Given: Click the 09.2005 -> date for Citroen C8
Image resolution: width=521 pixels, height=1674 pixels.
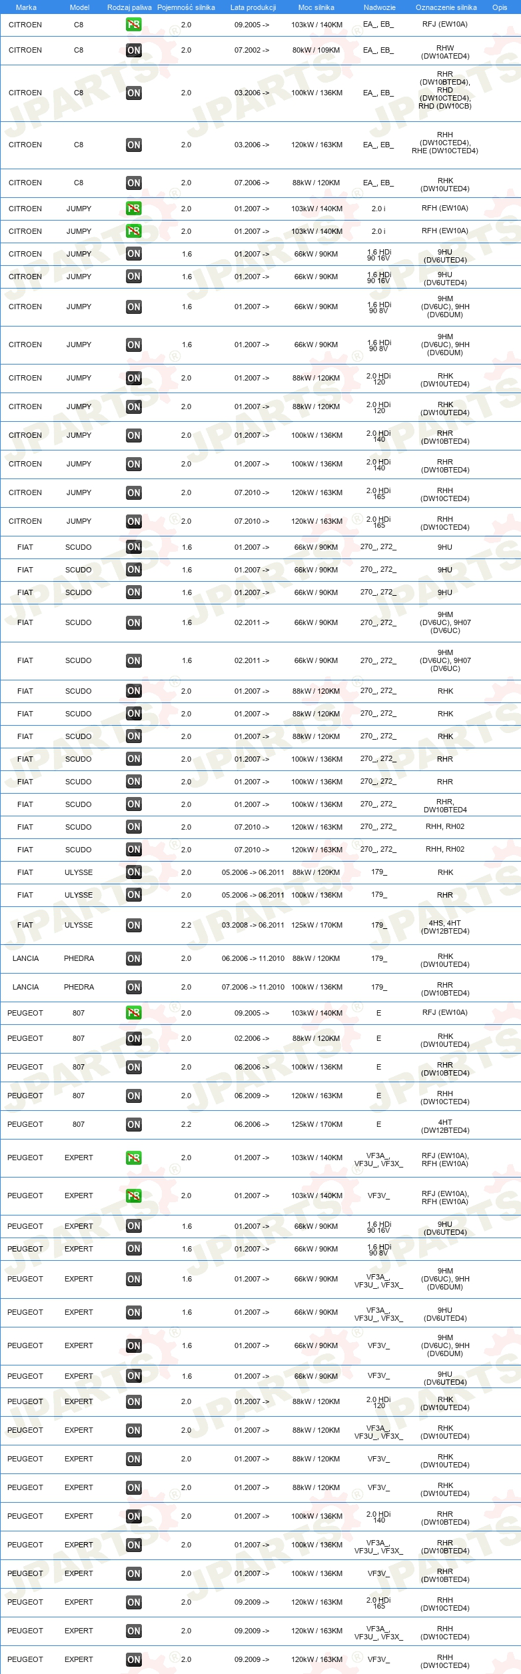Looking at the screenshot, I should pyautogui.click(x=252, y=25).
